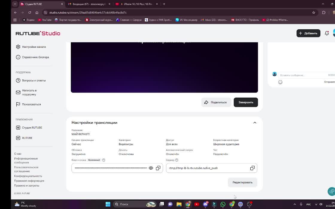Open browser extensions puzzle icon
The width and height of the screenshot is (335, 209).
tap(324, 13)
